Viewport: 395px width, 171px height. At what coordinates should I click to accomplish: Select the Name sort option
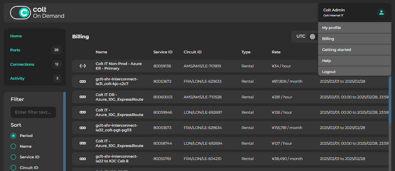point(13,146)
